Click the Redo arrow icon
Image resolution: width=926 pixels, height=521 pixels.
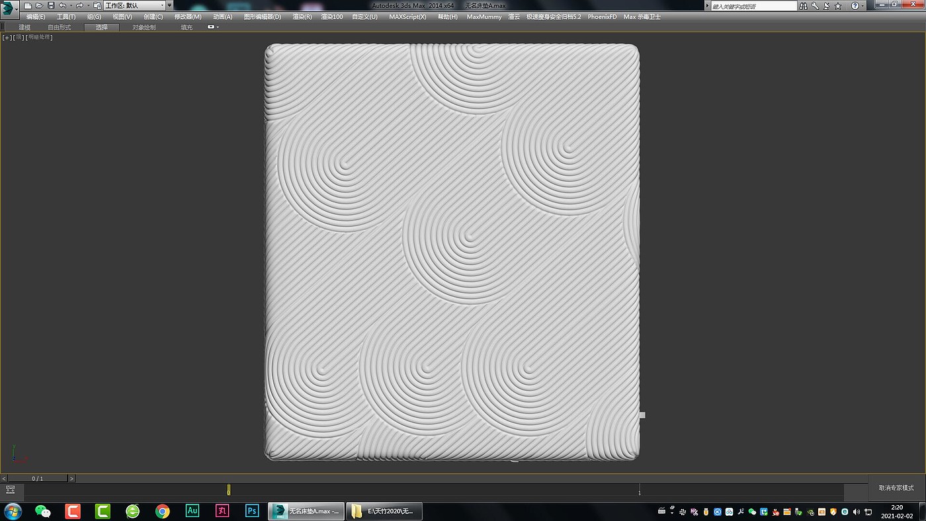(x=79, y=5)
